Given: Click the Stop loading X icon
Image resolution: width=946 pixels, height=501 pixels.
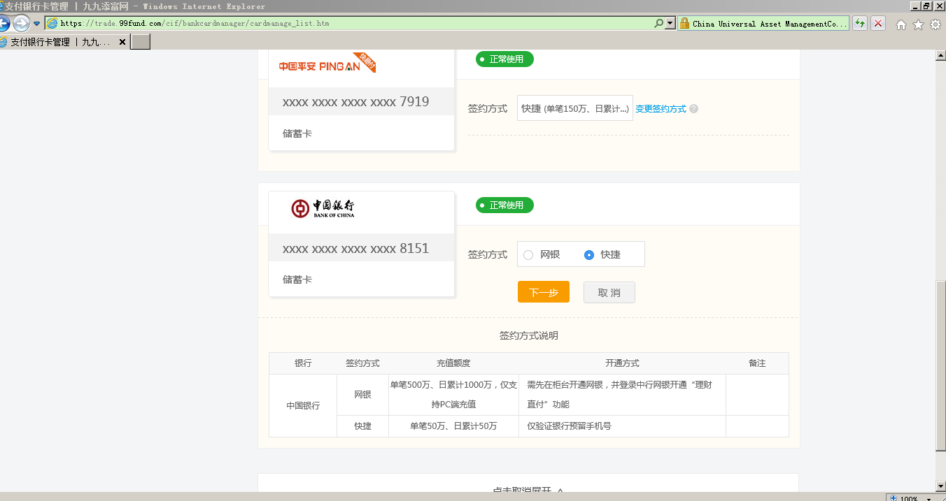Looking at the screenshot, I should tap(878, 23).
